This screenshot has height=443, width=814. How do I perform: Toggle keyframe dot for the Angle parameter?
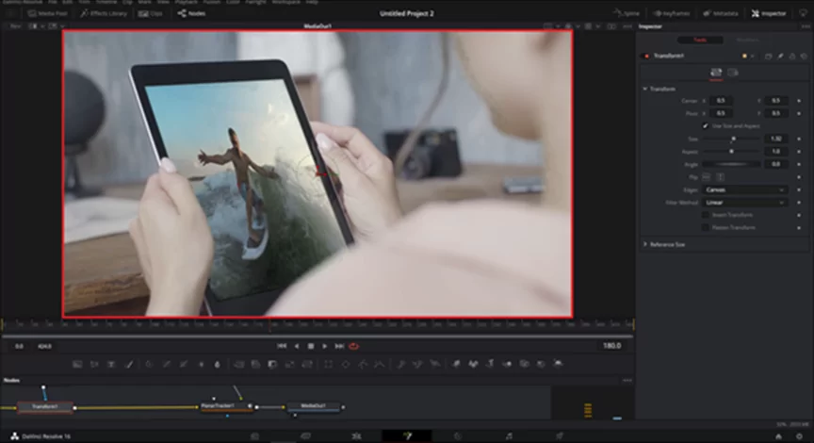tap(799, 164)
